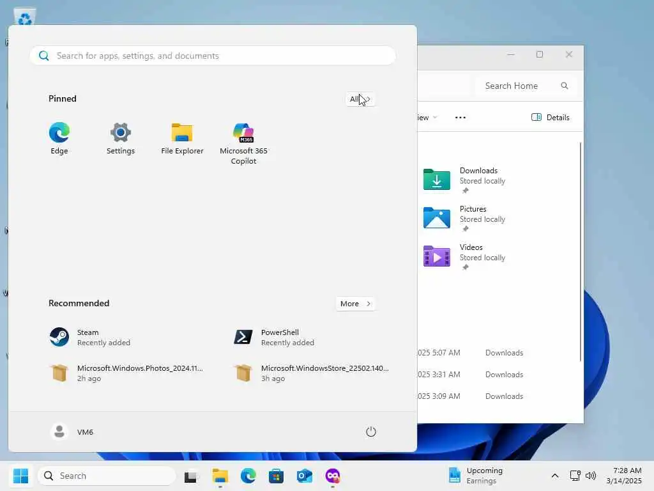Expand the View dropdown in File Explorer
Viewport: 654px width, 491px height.
(427, 118)
